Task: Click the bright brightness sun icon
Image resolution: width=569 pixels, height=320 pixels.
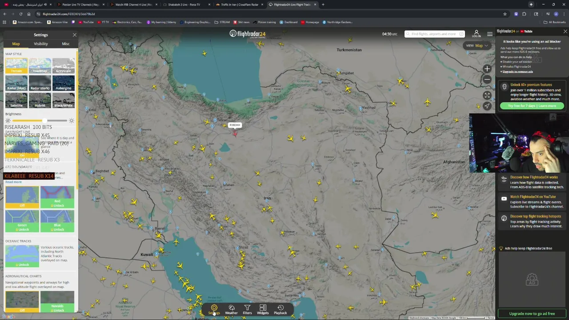Action: point(72,121)
